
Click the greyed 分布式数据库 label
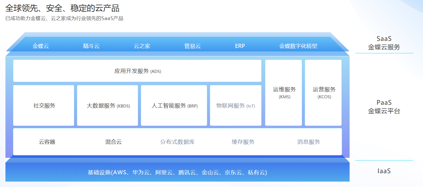click(x=178, y=142)
